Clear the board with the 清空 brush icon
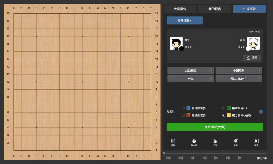This screenshot has height=164, width=273. pyautogui.click(x=236, y=143)
